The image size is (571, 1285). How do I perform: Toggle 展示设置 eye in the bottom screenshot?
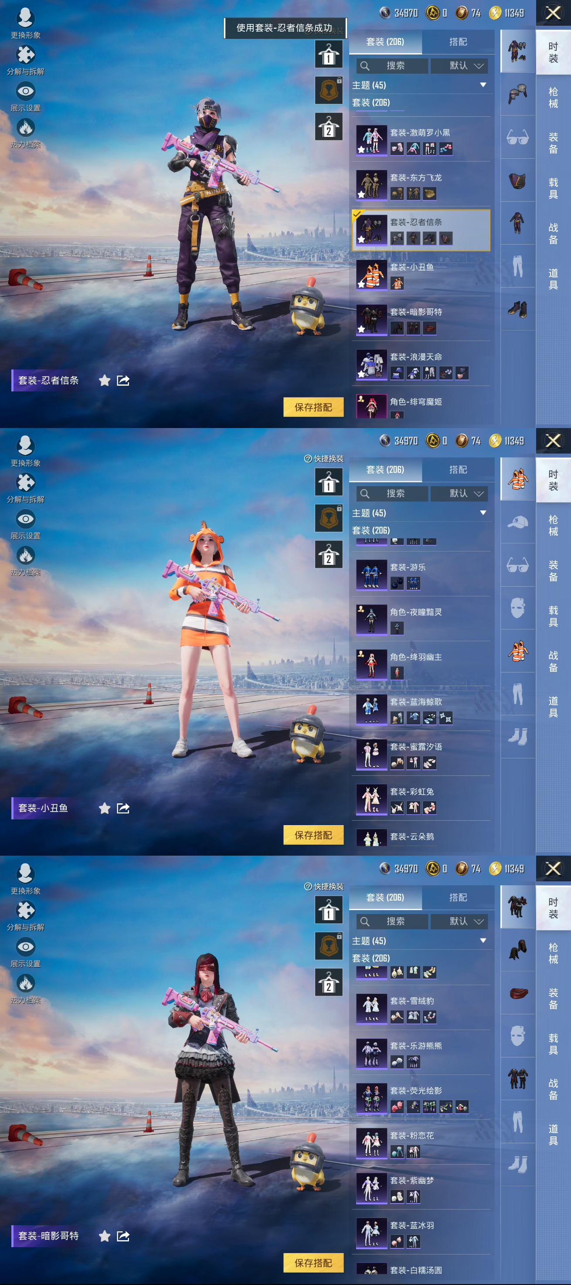pyautogui.click(x=25, y=947)
